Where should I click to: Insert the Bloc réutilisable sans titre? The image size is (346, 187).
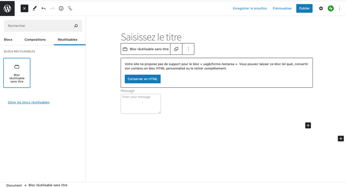[17, 73]
